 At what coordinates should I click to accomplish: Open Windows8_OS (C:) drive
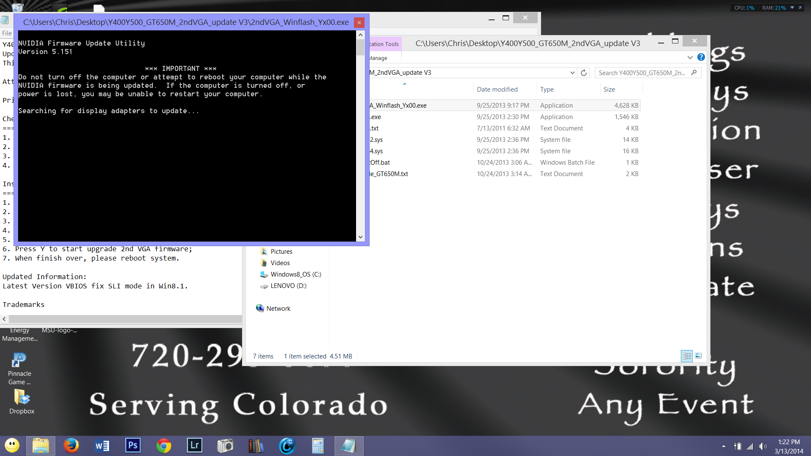pyautogui.click(x=291, y=274)
